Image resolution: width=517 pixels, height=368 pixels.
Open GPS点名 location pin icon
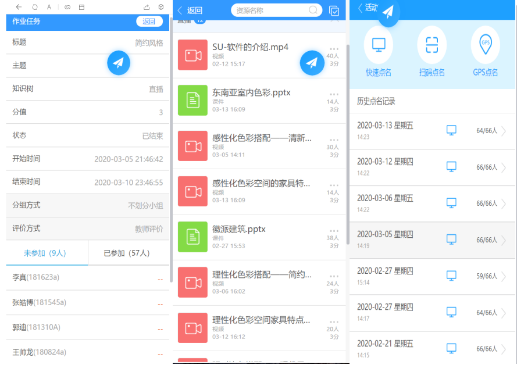(485, 45)
